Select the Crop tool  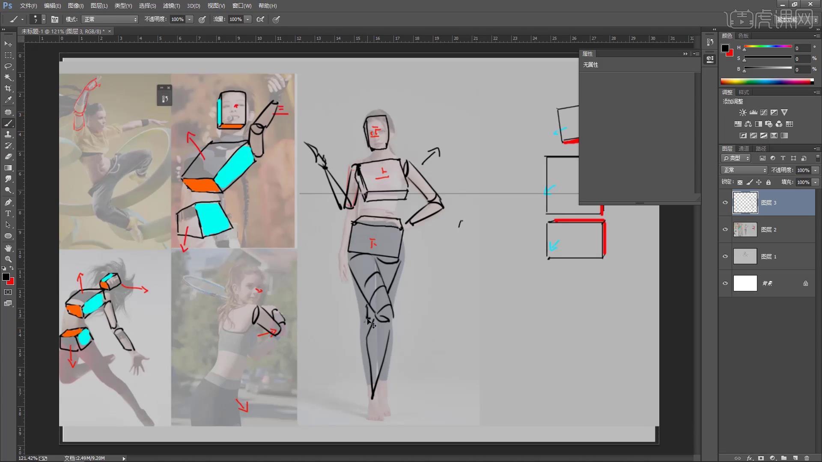point(8,89)
